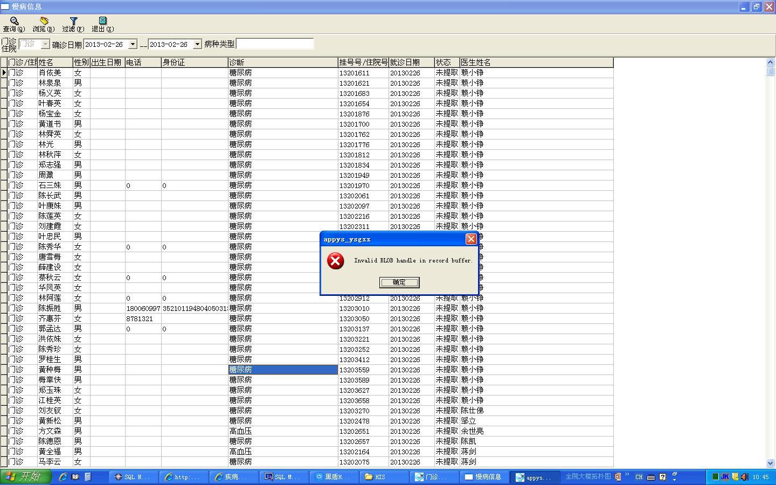Click doctor name 余世亮
Viewport: 776px width, 485px height.
point(472,431)
